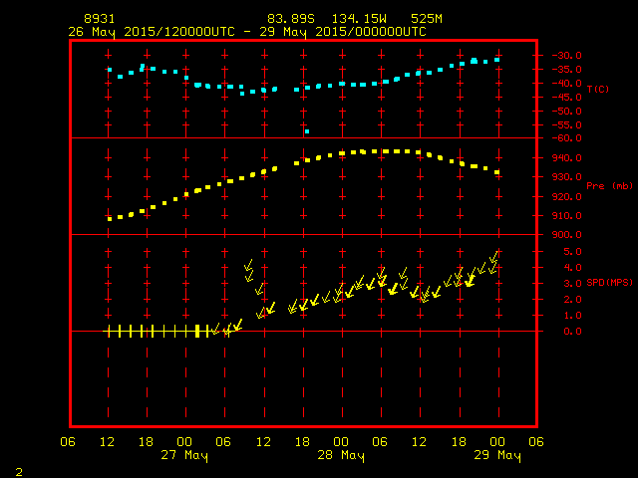Click hour label "00" above 29 May
638x478 pixels.
(497, 442)
